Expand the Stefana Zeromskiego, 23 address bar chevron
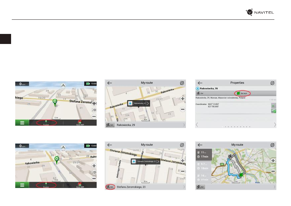 184,187
